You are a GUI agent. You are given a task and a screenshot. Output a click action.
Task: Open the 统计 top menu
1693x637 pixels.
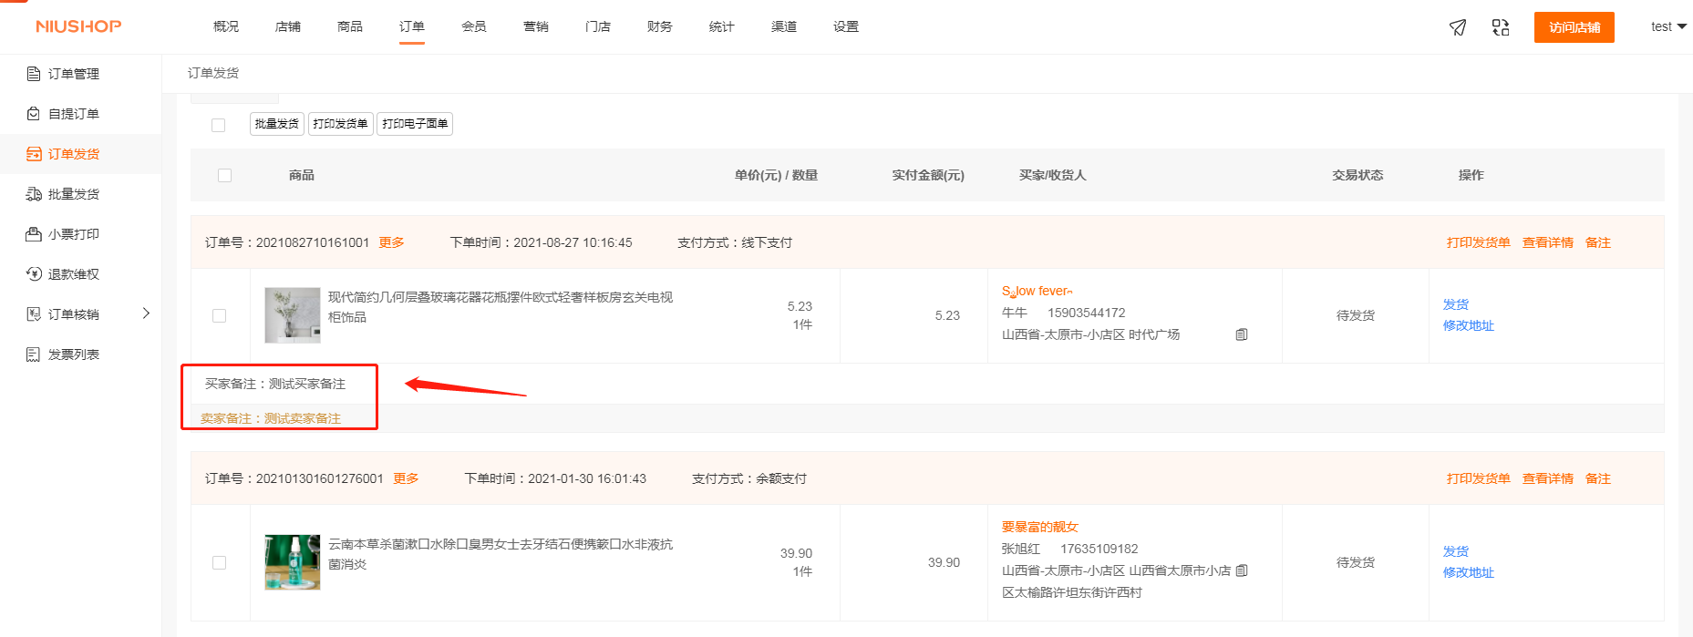tap(722, 26)
